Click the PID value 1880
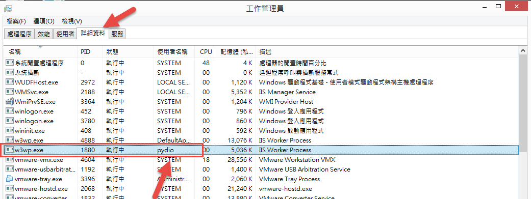The height and width of the screenshot is (199, 531). (x=88, y=150)
